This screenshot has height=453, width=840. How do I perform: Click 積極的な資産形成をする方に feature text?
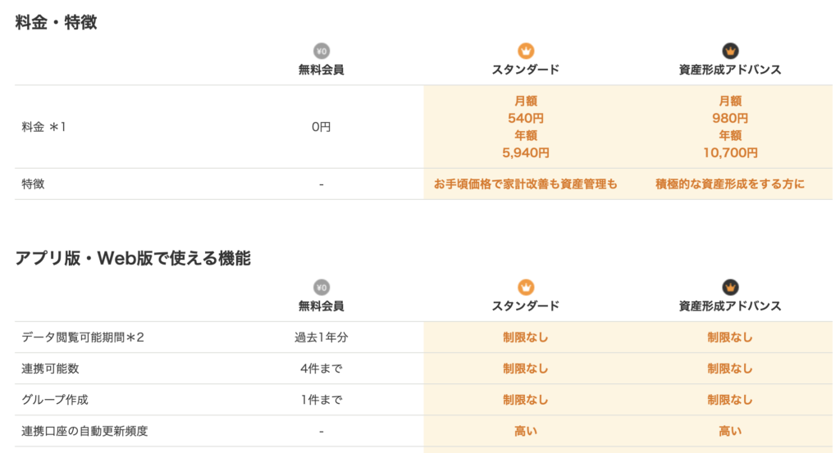[730, 184]
